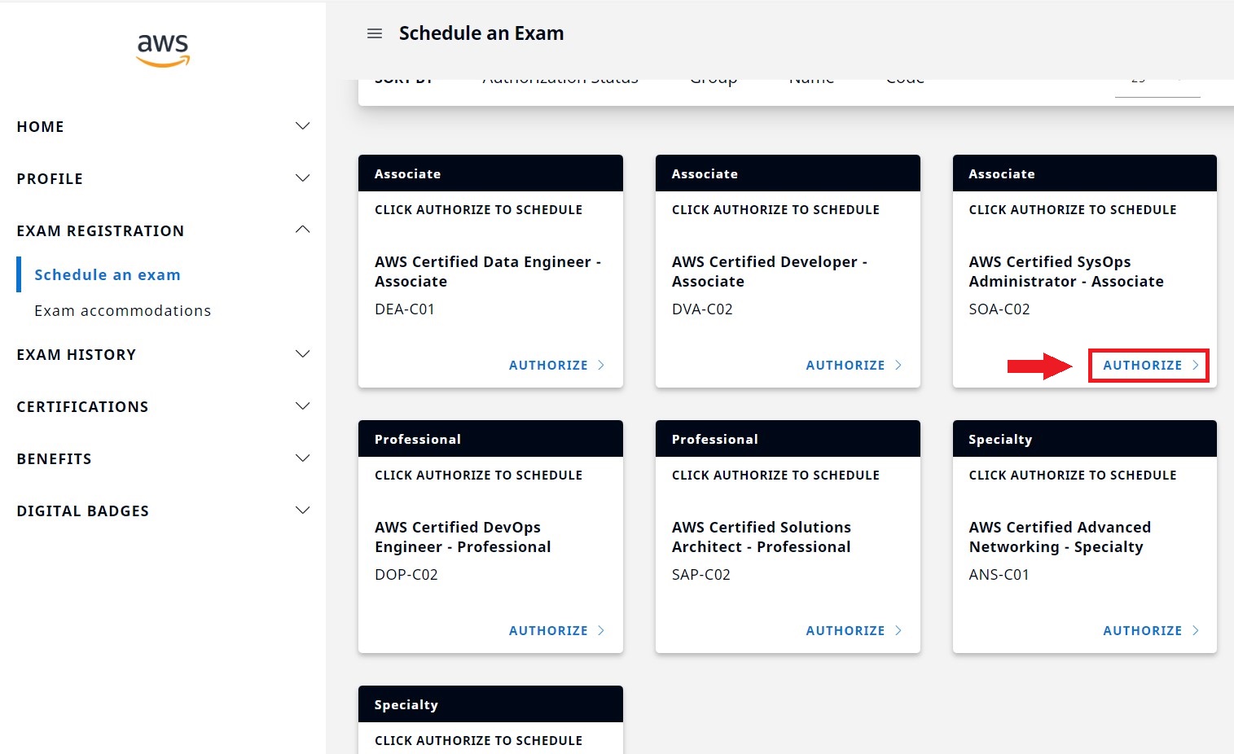Image resolution: width=1234 pixels, height=754 pixels.
Task: Open DIGITAL BADGES in sidebar
Action: [x=83, y=511]
